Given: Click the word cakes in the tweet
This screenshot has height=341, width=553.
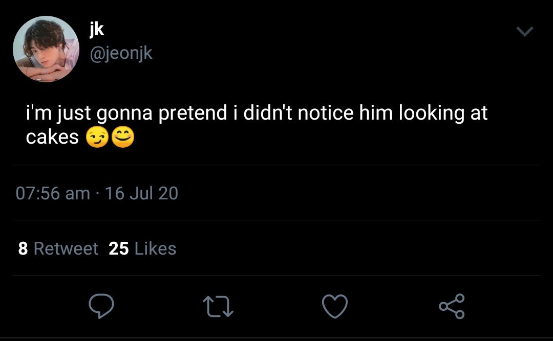Looking at the screenshot, I should click(x=52, y=137).
